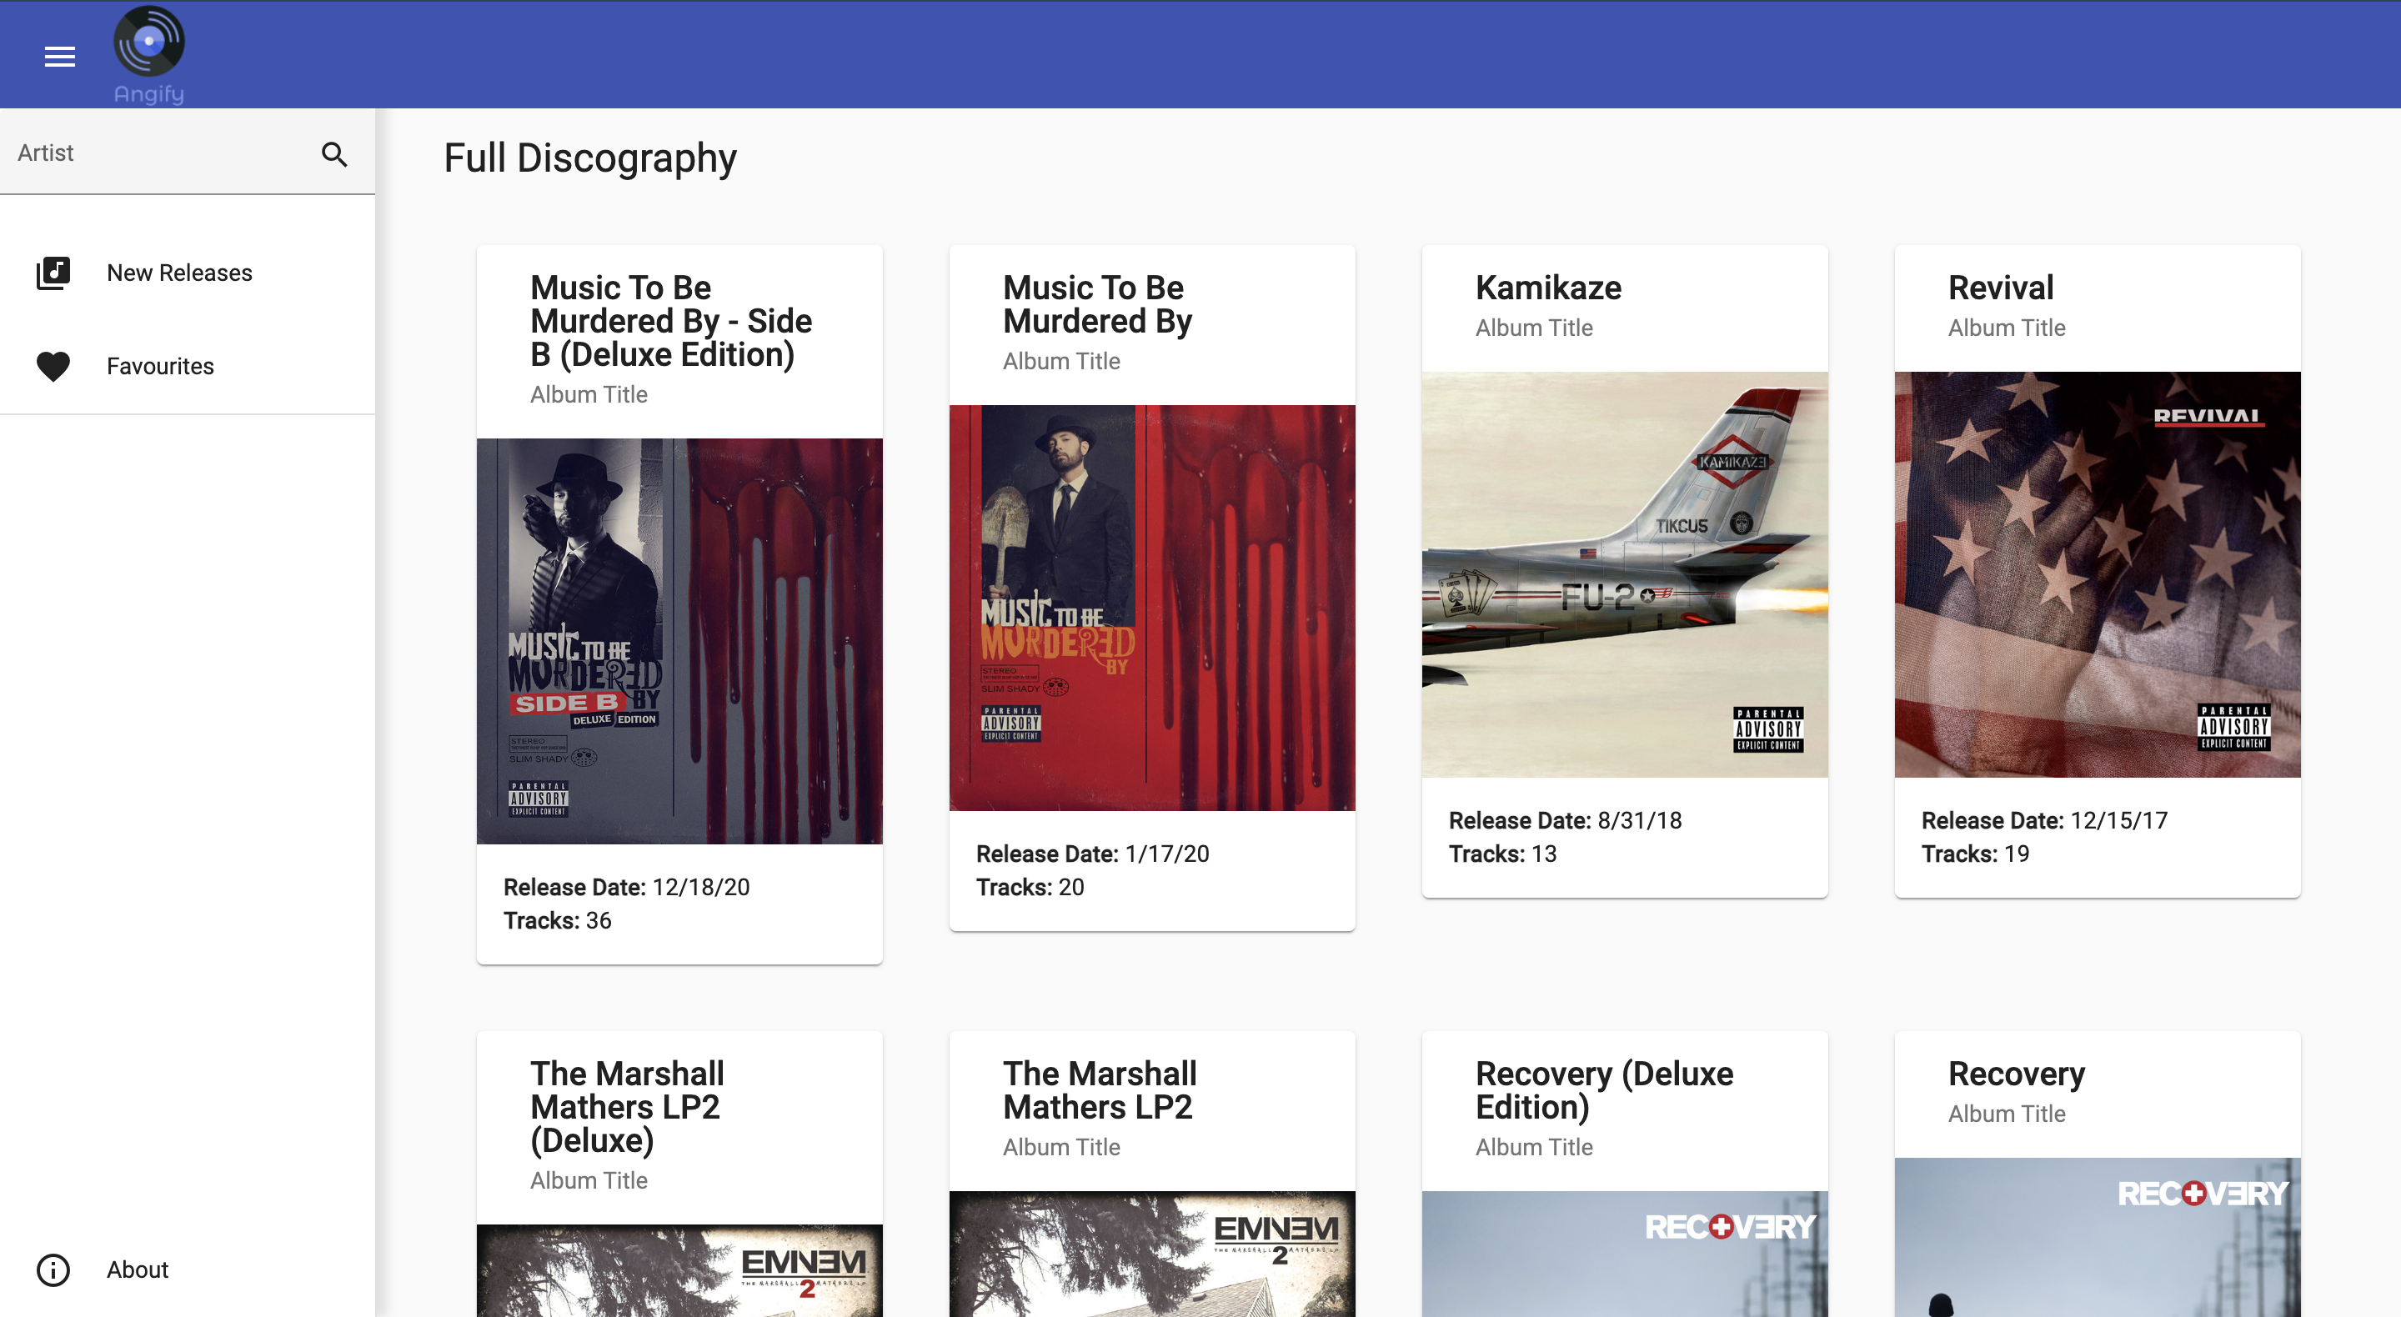Go to Favourites menu item
The image size is (2401, 1317).
[160, 366]
